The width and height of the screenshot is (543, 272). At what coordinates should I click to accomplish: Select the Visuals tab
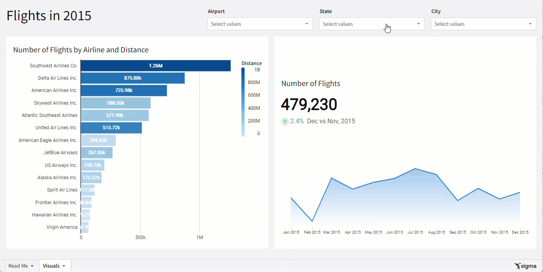[51, 266]
